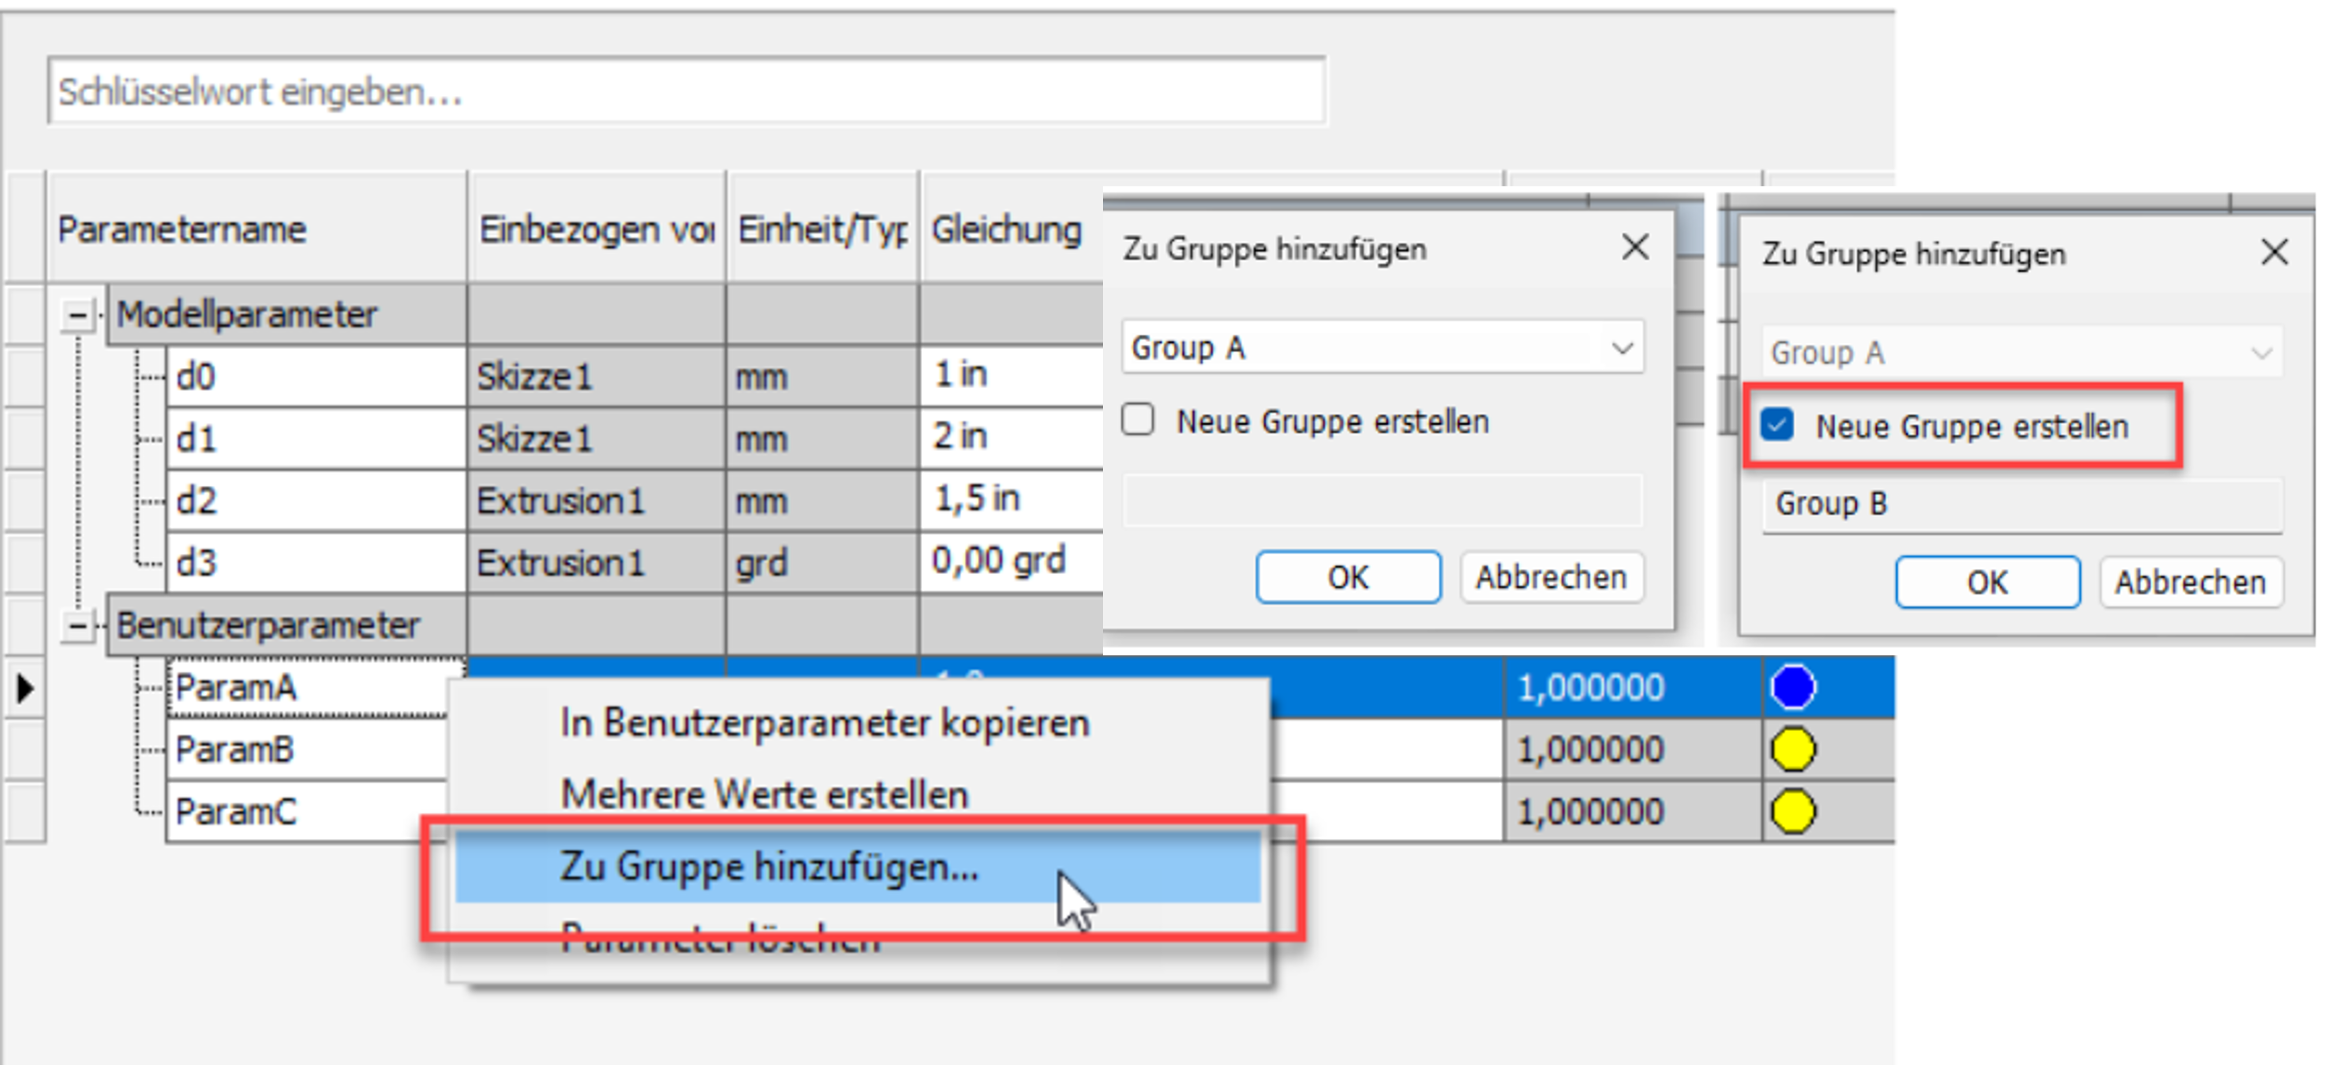Choose 'Zu Gruppe hinzufügen...' menu entry
Screen dimensions: 2328x1065
click(859, 867)
